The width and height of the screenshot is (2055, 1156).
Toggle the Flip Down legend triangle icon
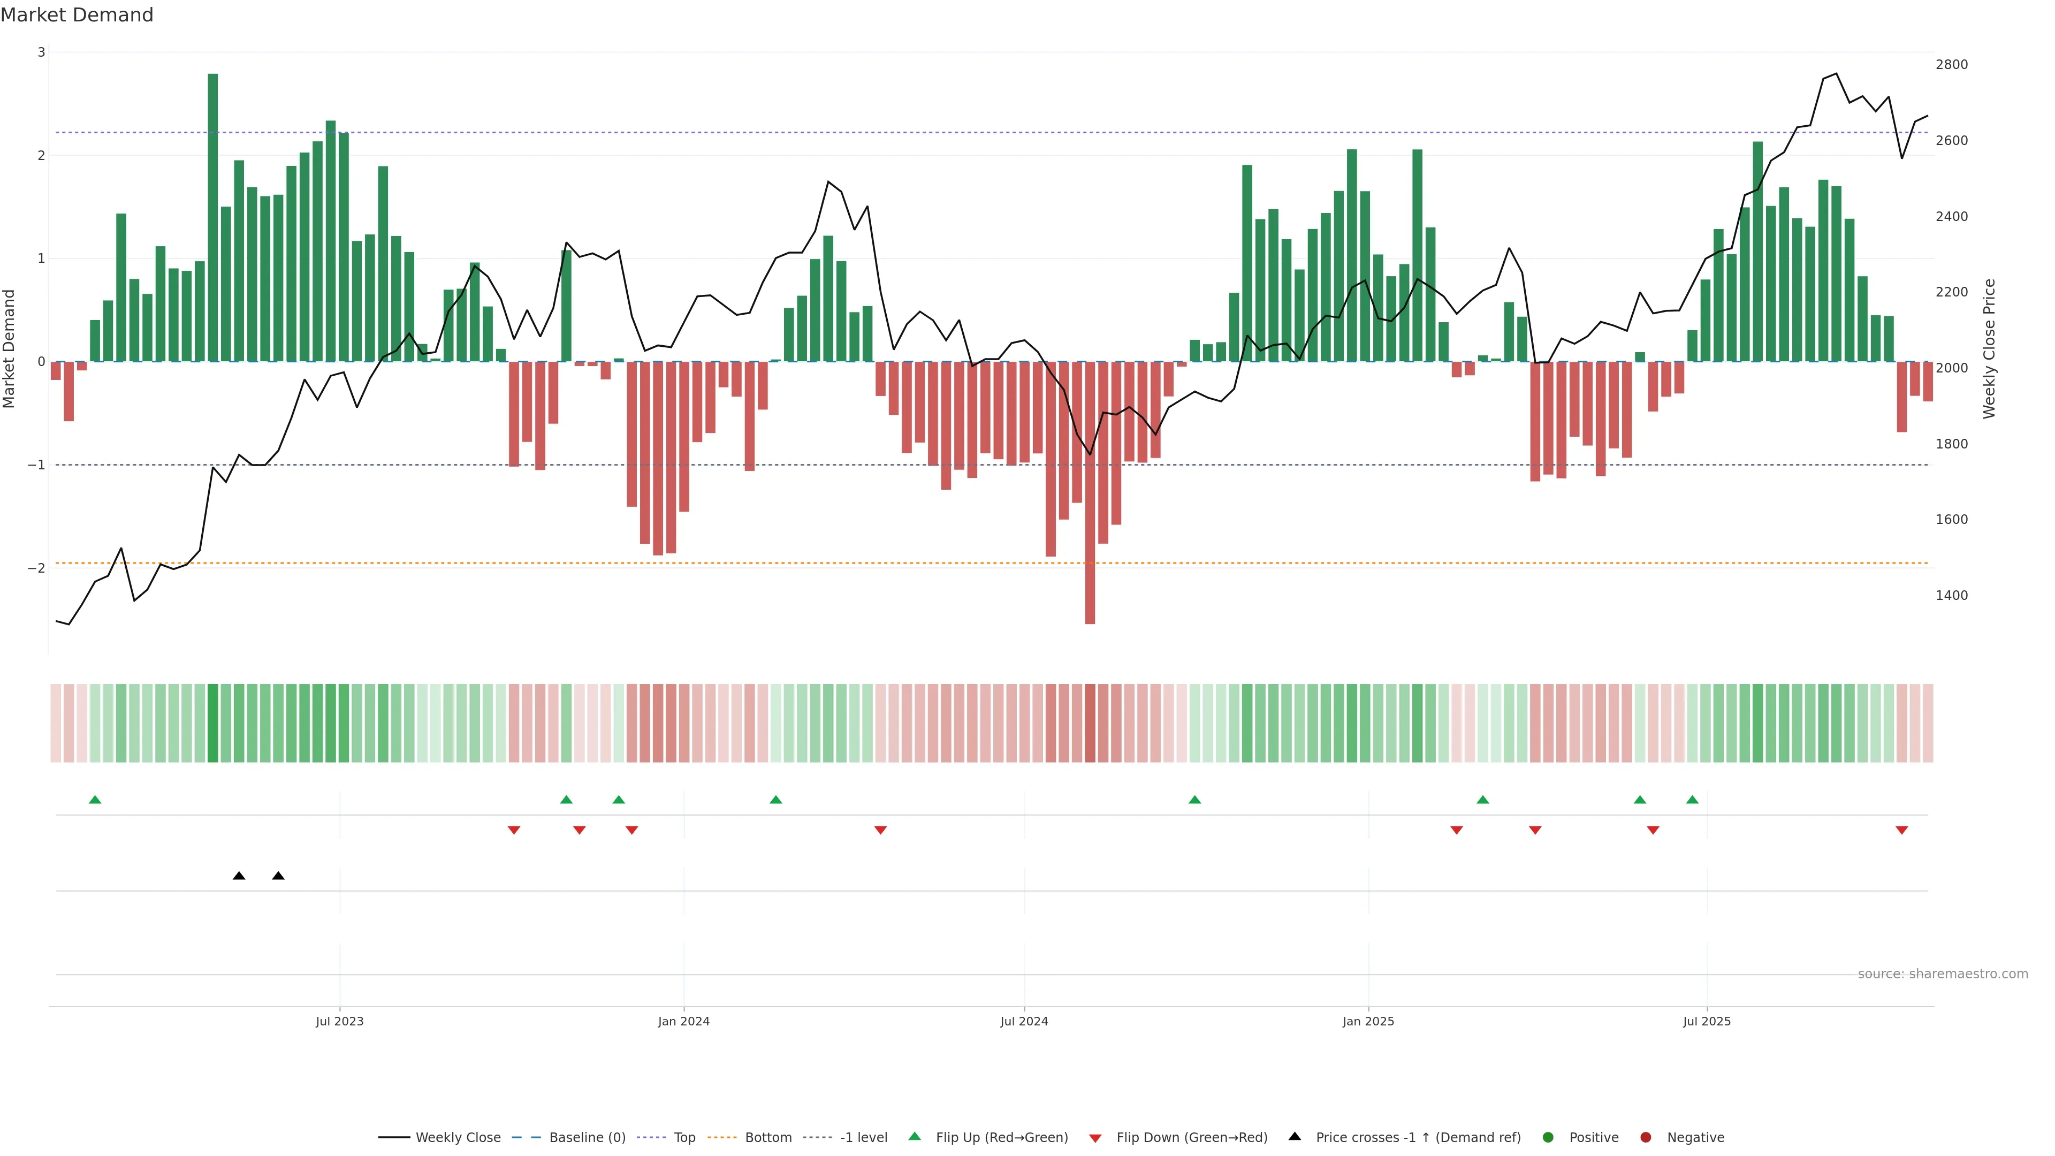point(1095,1138)
